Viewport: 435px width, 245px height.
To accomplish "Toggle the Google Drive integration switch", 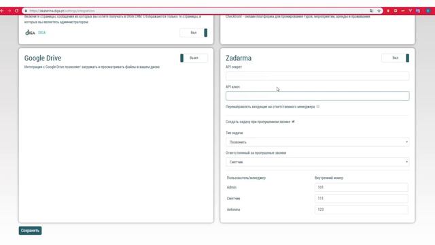I will tap(194, 58).
